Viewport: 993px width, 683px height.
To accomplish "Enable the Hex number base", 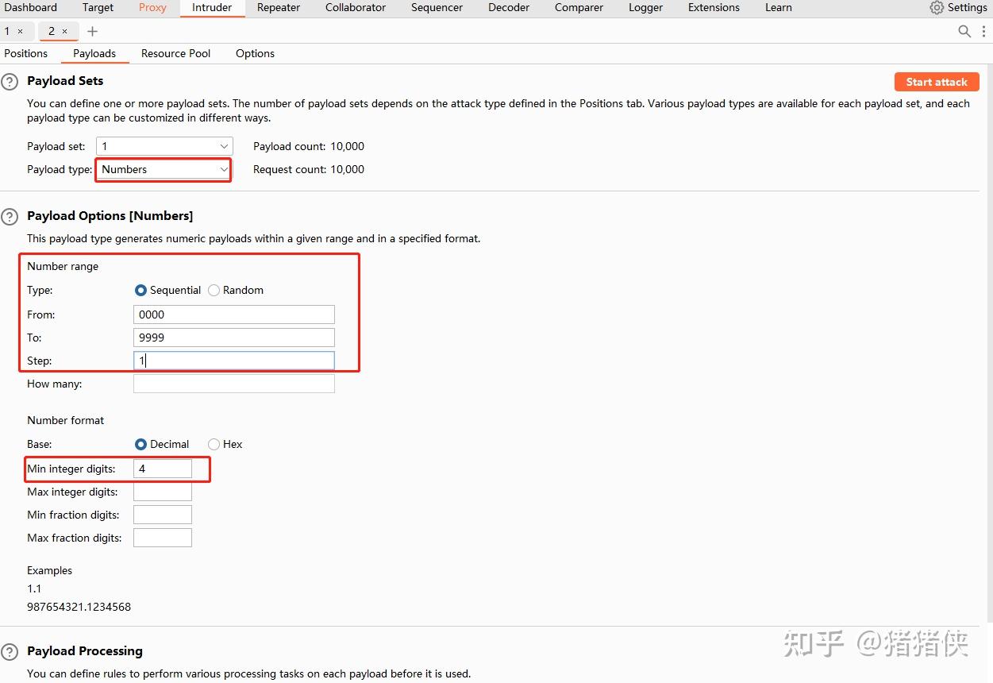I will [214, 444].
